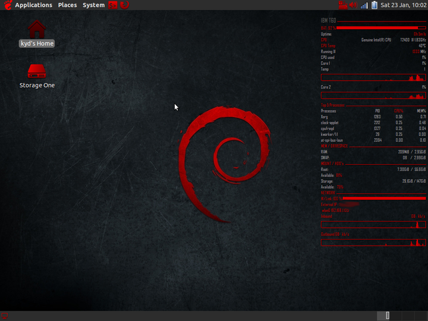428x321 pixels.
Task: Click the Top 5 Processes heading
Action: point(332,105)
